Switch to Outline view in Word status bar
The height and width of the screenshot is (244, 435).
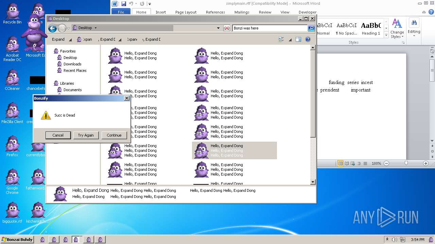click(x=359, y=163)
